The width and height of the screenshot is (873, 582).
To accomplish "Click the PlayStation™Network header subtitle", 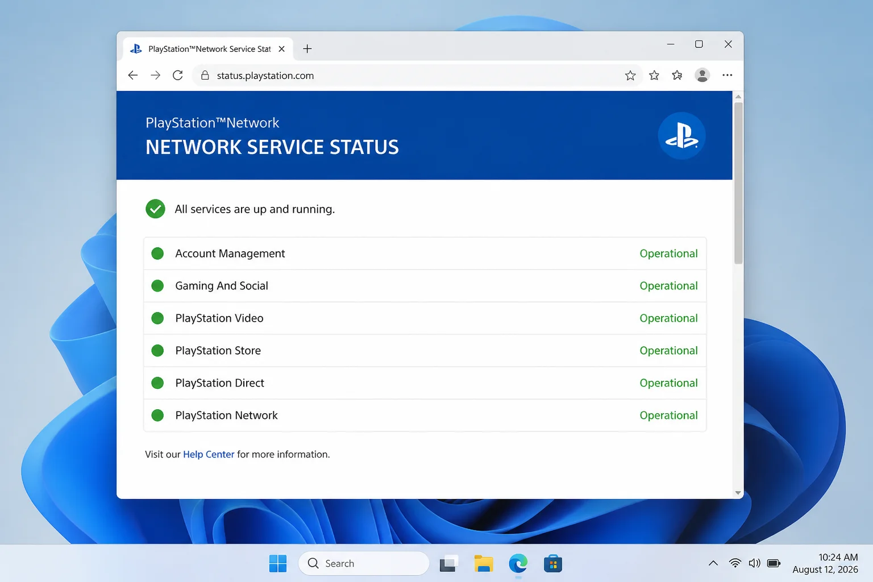I will click(x=212, y=123).
